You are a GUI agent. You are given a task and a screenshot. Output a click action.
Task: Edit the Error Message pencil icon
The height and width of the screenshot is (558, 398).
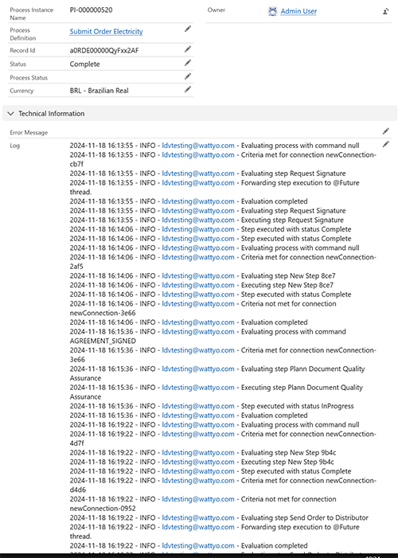(386, 131)
